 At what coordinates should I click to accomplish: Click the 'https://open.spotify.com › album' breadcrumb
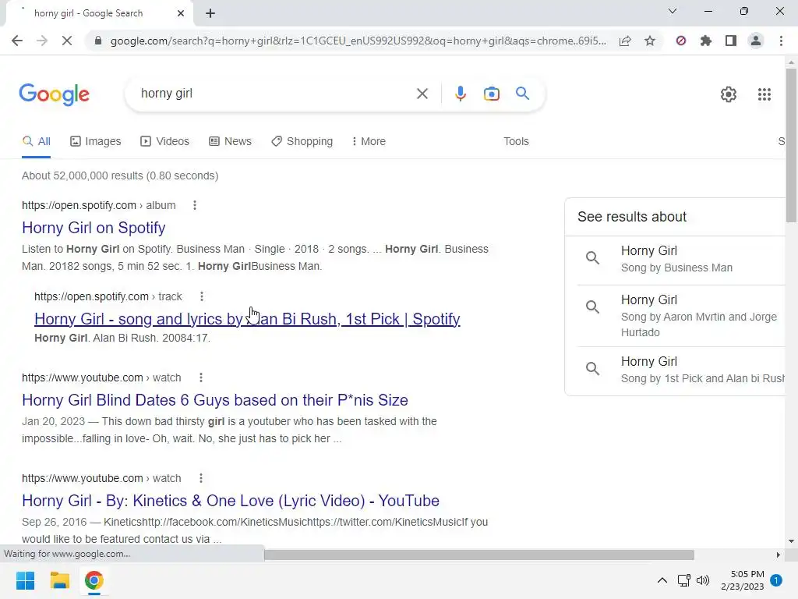pyautogui.click(x=99, y=205)
